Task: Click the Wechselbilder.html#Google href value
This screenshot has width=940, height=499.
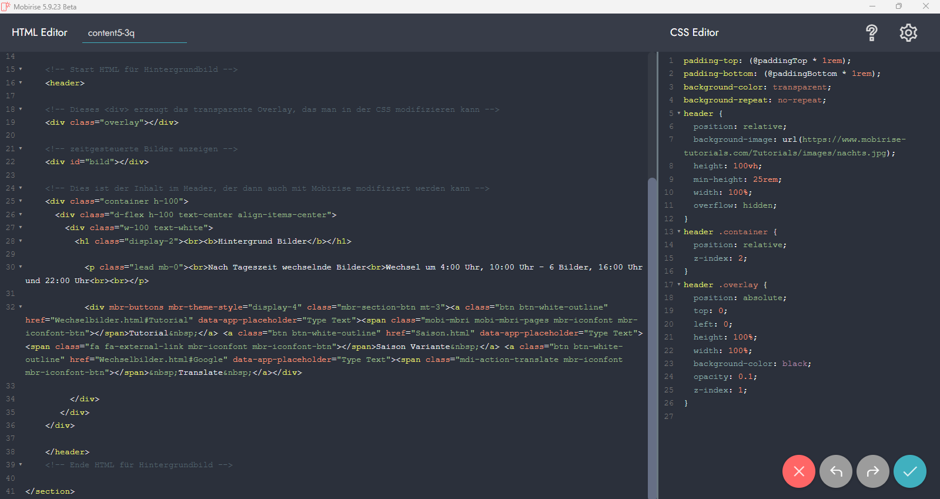Action: 161,360
